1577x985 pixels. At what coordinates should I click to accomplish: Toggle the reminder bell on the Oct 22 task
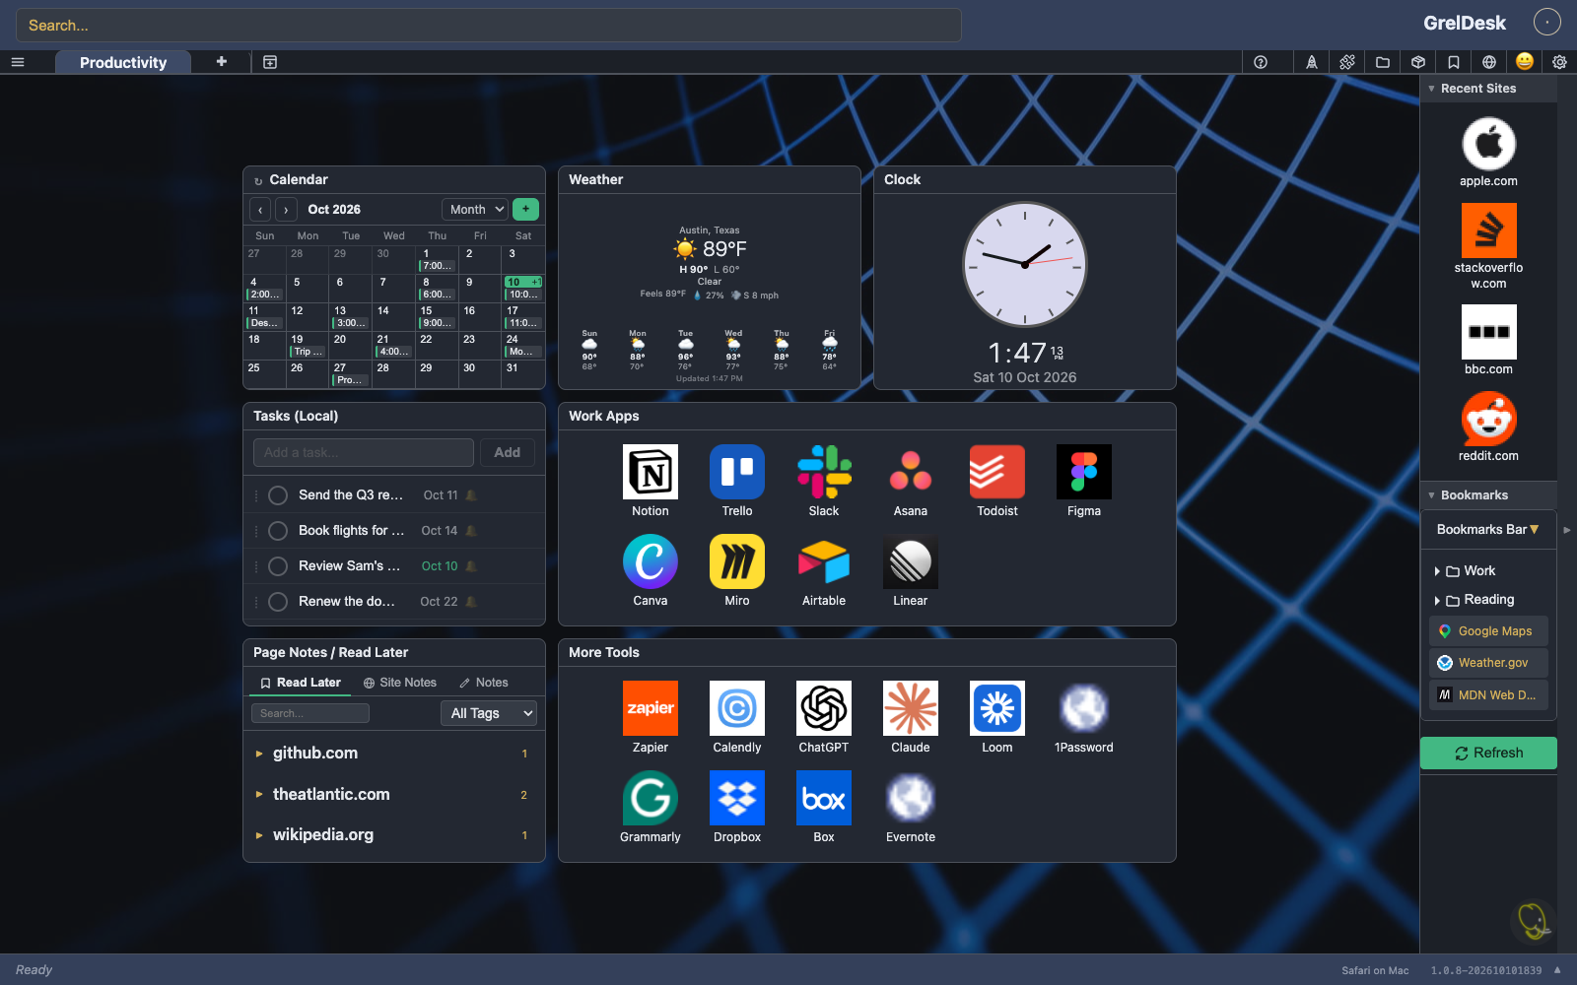471,602
